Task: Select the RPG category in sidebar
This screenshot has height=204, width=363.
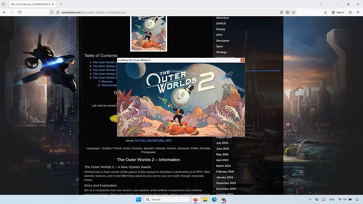Action: click(x=219, y=35)
